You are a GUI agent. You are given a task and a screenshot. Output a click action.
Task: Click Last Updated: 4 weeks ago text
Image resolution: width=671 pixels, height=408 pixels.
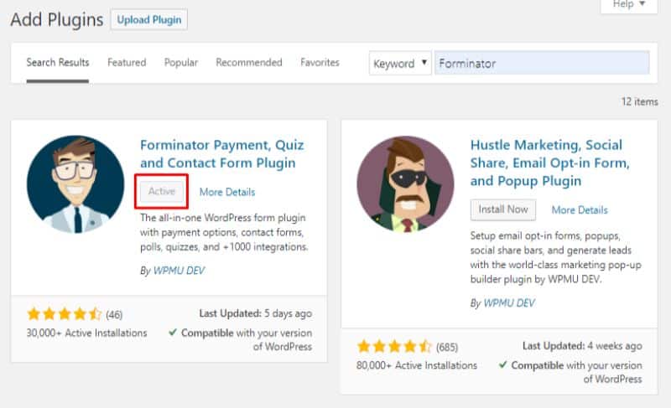tap(582, 346)
